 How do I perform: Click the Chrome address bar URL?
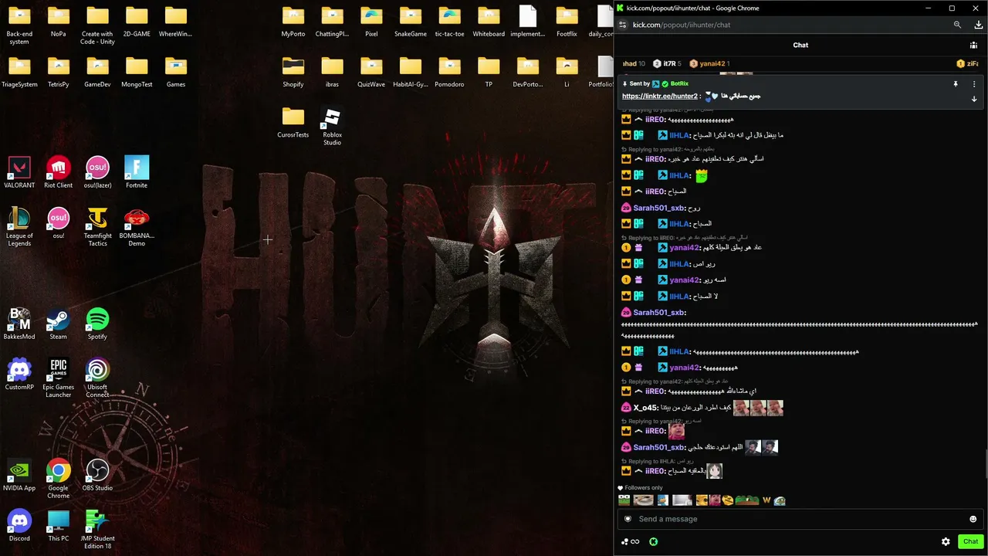pyautogui.click(x=682, y=25)
